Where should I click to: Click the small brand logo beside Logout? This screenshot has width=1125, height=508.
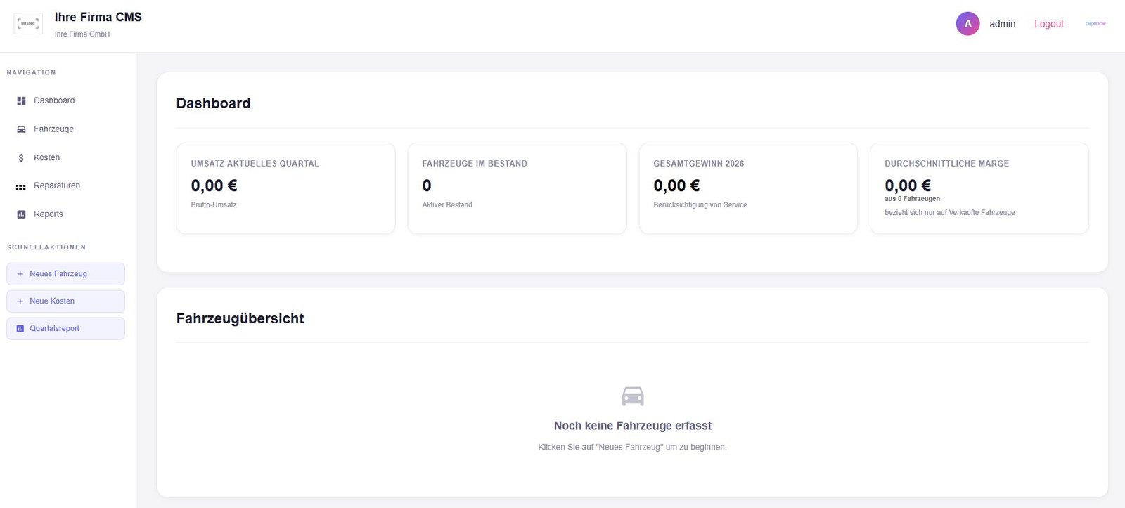tap(1095, 24)
